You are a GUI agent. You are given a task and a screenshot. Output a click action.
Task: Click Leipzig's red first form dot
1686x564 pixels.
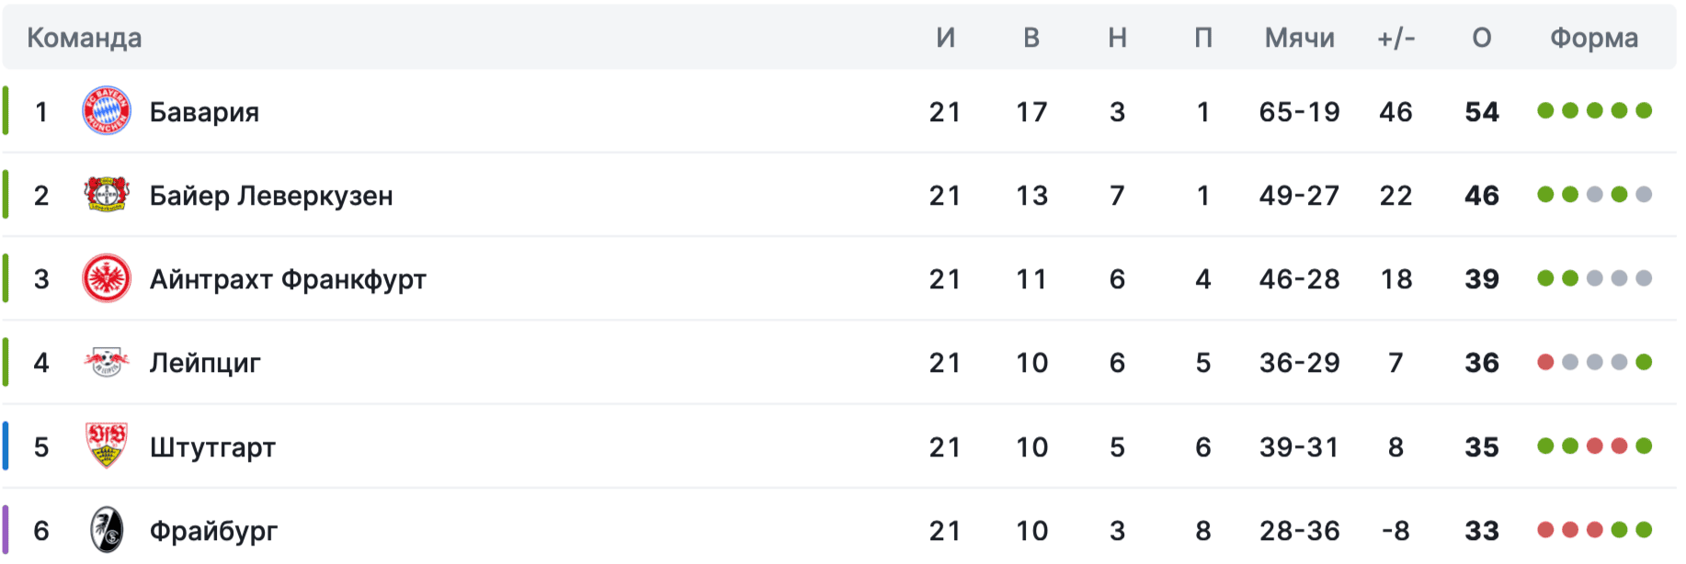(1545, 363)
